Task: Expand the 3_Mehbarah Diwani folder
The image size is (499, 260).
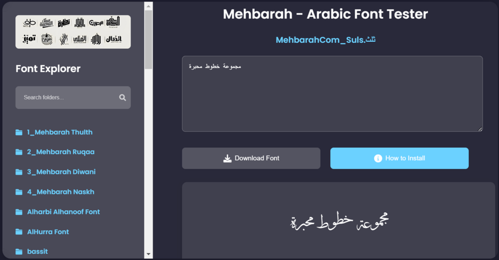Action: coord(61,172)
